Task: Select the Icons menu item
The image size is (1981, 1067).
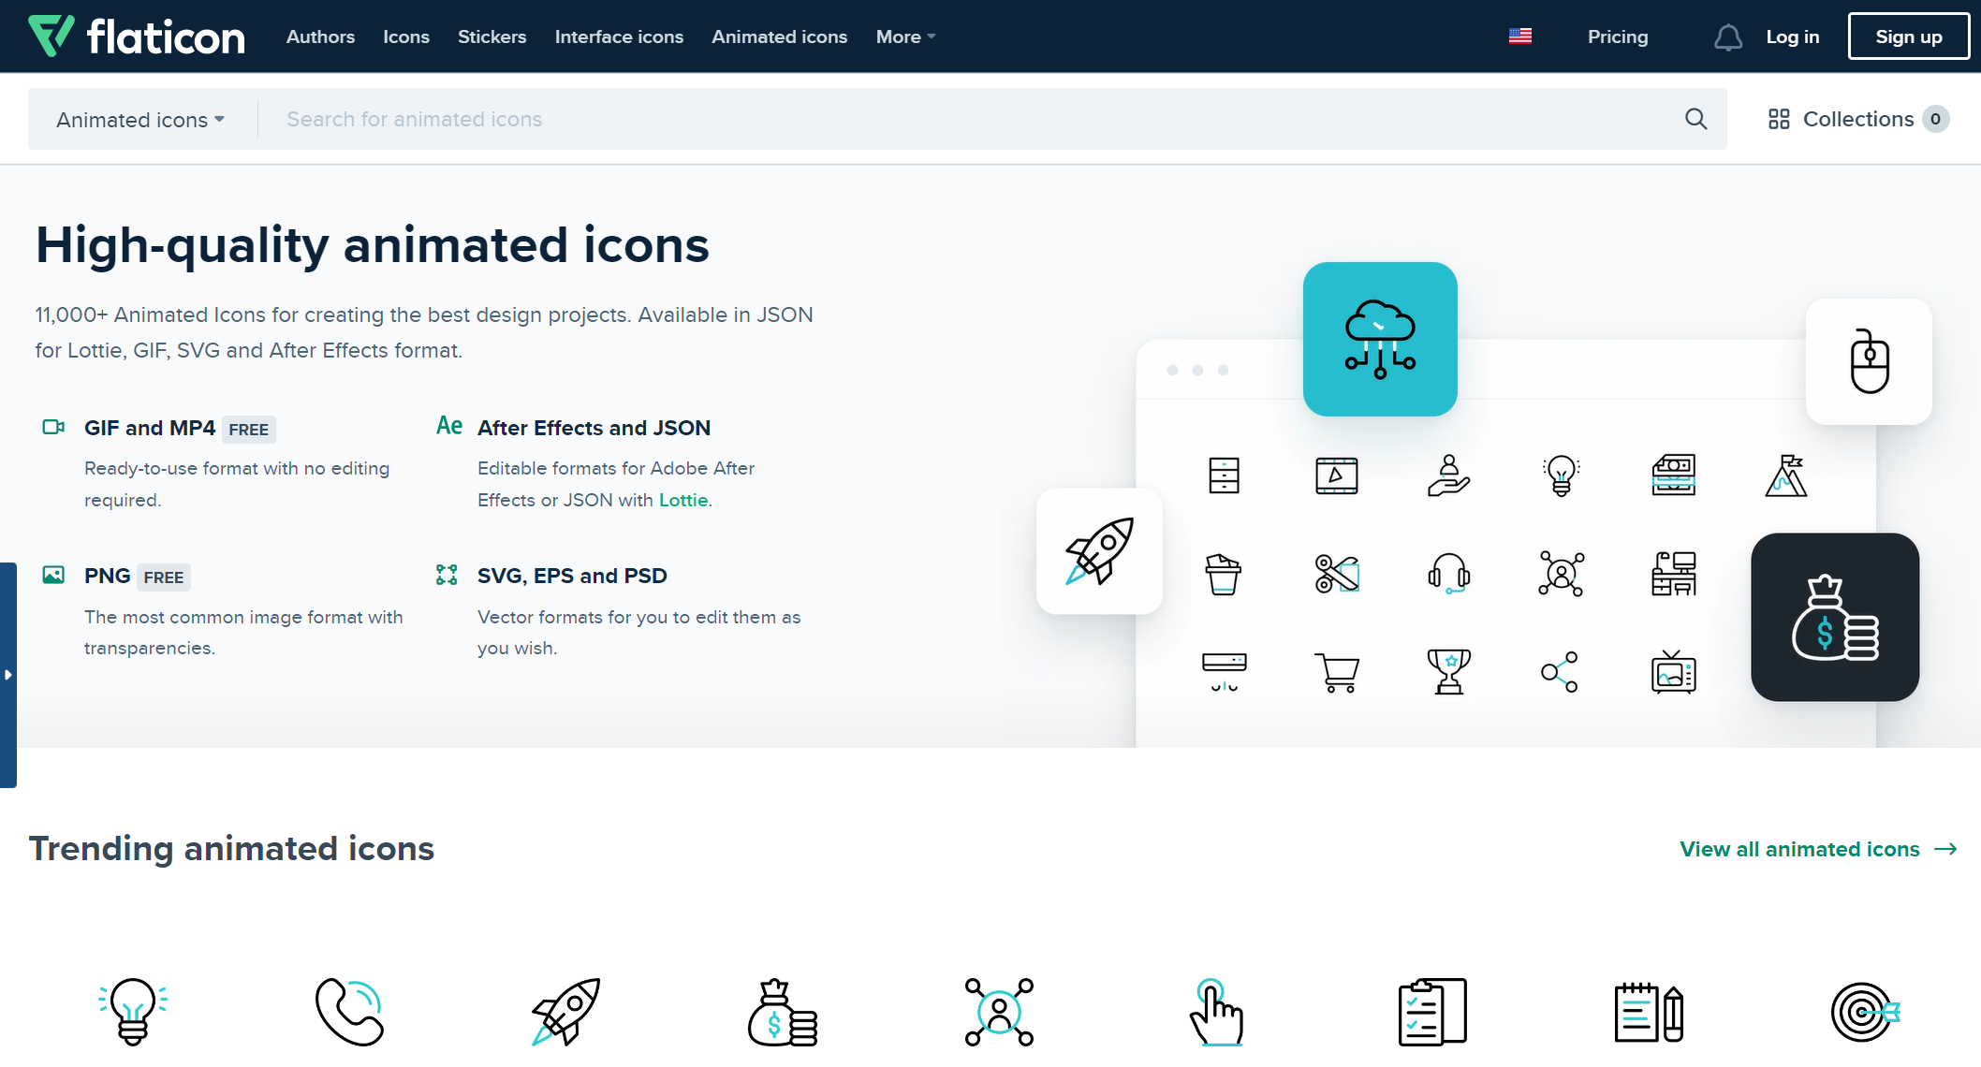Action: 406,37
